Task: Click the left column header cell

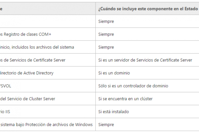Action: [x=48, y=9]
